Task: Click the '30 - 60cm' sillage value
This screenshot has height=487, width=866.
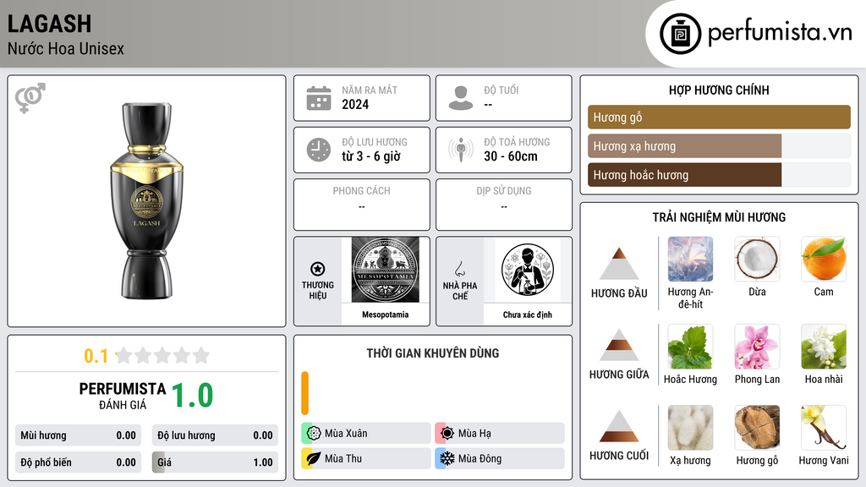Action: pyautogui.click(x=510, y=156)
